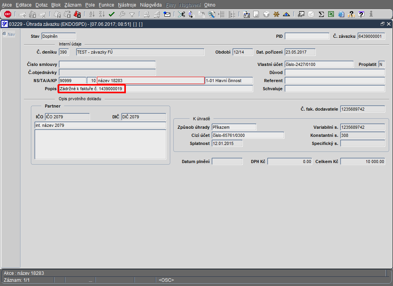Click the globe icon in toolbar
The image size is (393, 286).
pyautogui.click(x=266, y=15)
